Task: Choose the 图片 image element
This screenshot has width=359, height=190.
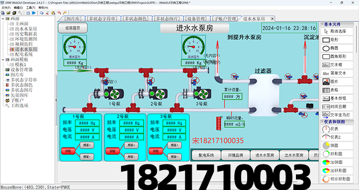Action: pos(337,82)
